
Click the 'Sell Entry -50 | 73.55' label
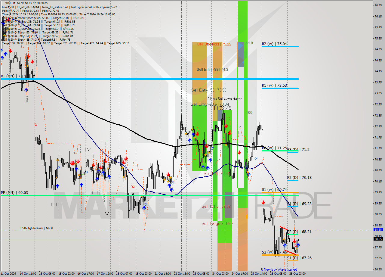tap(209, 90)
